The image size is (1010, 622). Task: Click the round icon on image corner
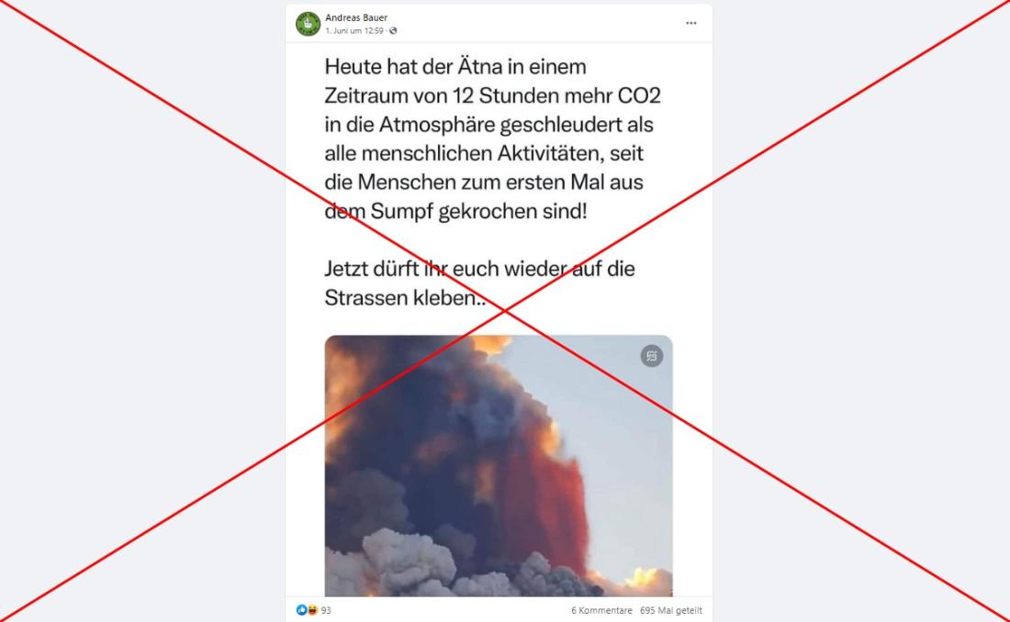click(652, 356)
